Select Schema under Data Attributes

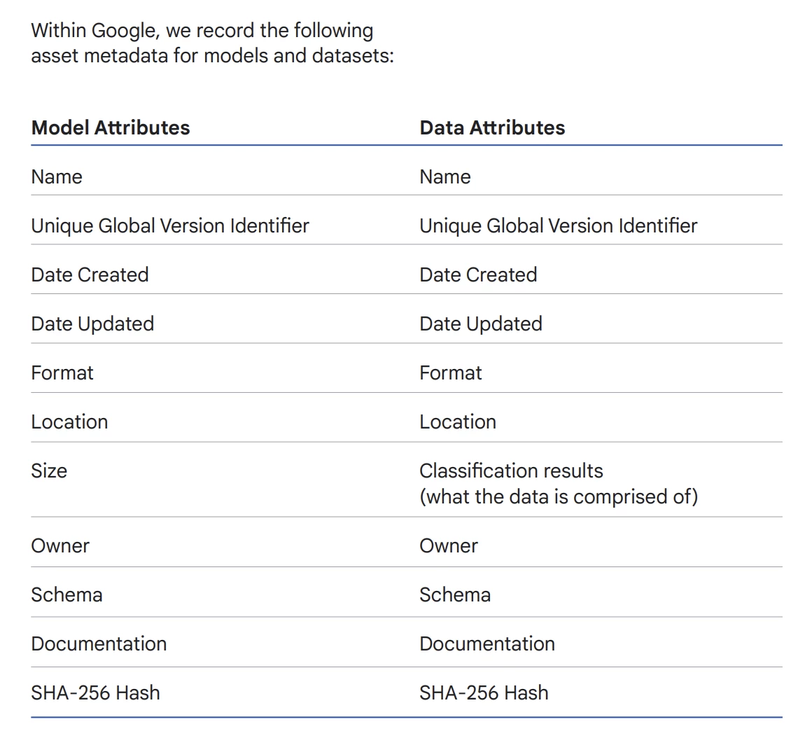pyautogui.click(x=455, y=594)
